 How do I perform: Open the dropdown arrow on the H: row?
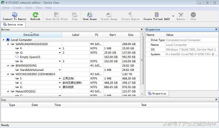tap(60, 61)
